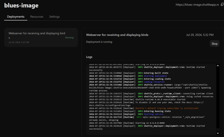The image size is (224, 137).
Task: Stop the running deployment
Action: click(x=214, y=44)
